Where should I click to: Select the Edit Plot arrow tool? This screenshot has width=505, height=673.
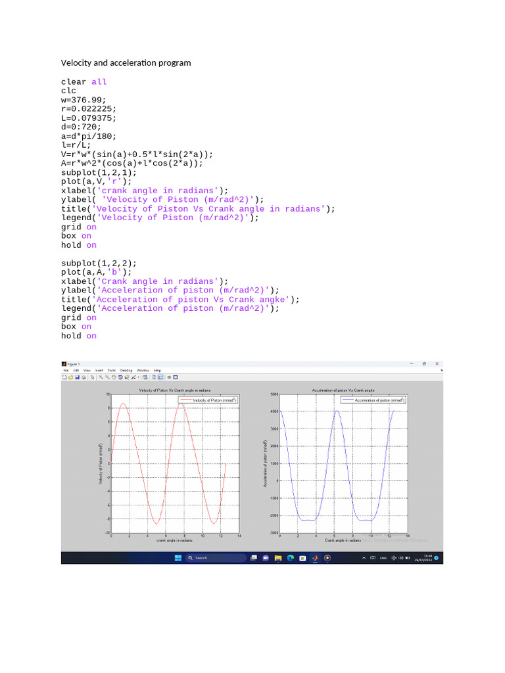tap(93, 377)
